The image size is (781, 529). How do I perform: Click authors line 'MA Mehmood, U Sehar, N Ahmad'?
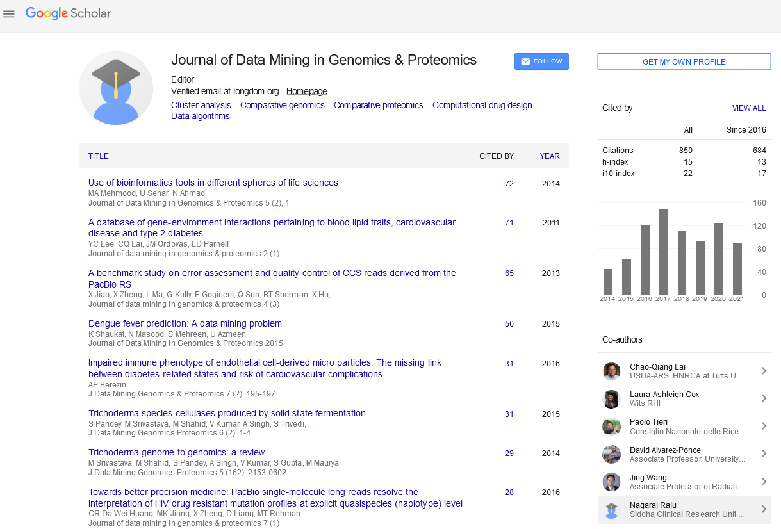click(147, 193)
